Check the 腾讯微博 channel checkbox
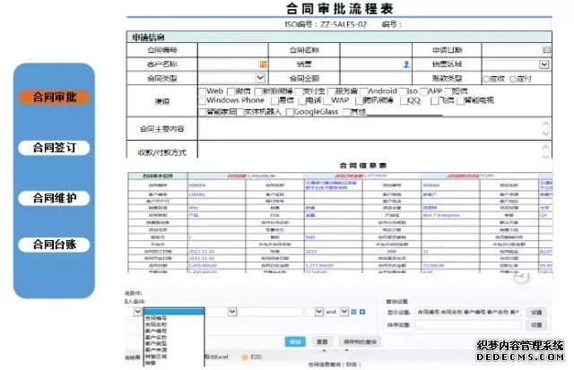574x370 pixels. [360, 100]
